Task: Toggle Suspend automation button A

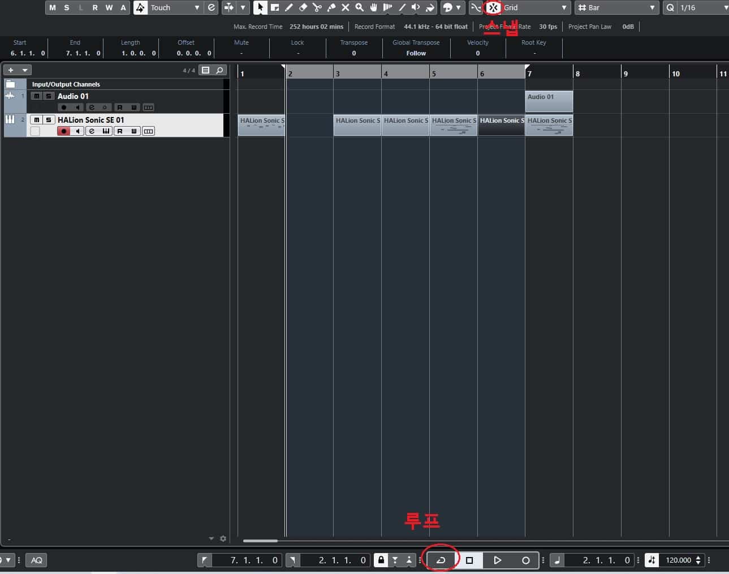Action: point(123,7)
